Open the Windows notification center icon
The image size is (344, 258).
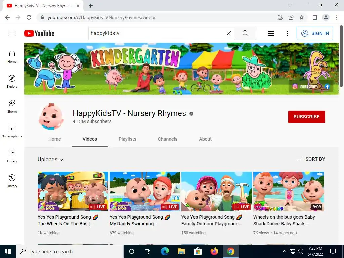click(333, 251)
